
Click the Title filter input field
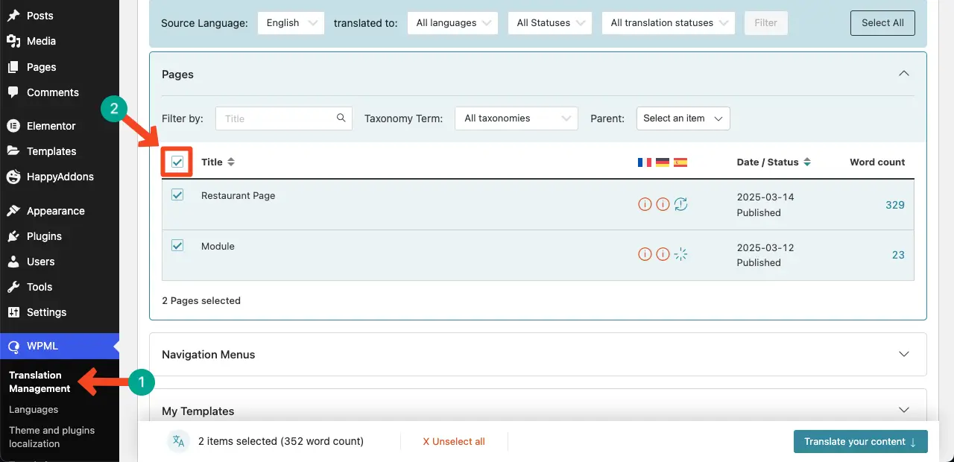pyautogui.click(x=284, y=118)
